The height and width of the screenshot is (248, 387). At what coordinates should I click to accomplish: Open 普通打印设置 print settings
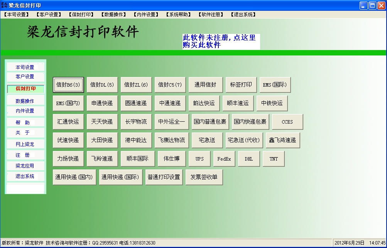click(164, 177)
